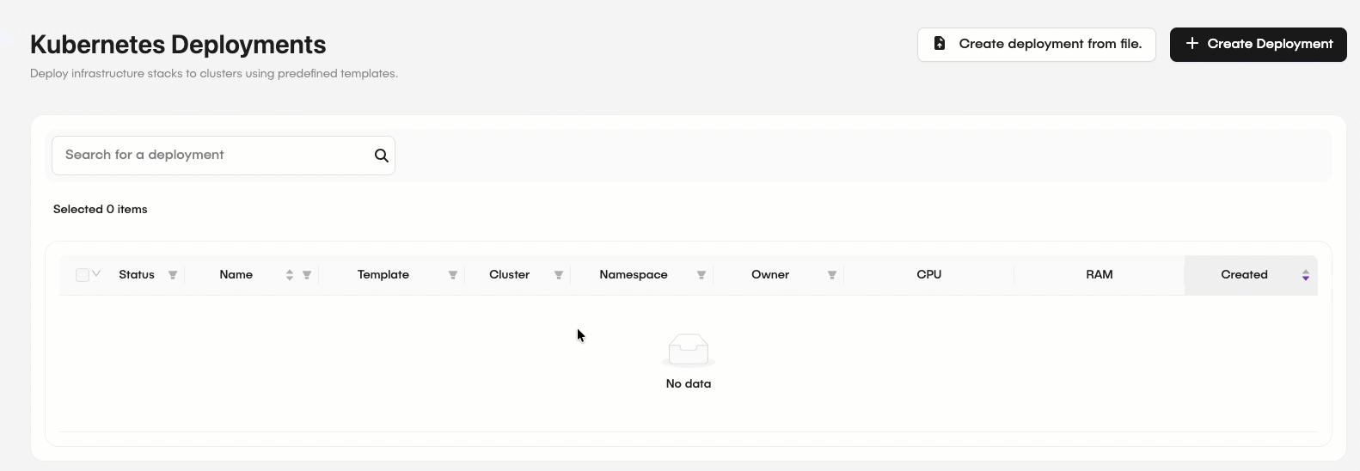Image resolution: width=1360 pixels, height=471 pixels.
Task: Tick the select-all checkbox in header
Action: (x=82, y=275)
